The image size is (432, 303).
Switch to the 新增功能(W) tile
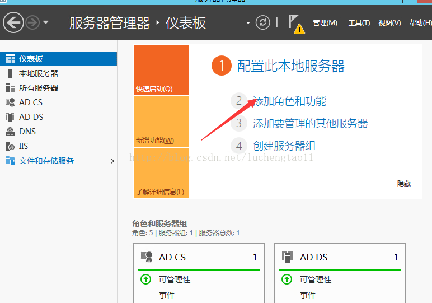click(155, 140)
